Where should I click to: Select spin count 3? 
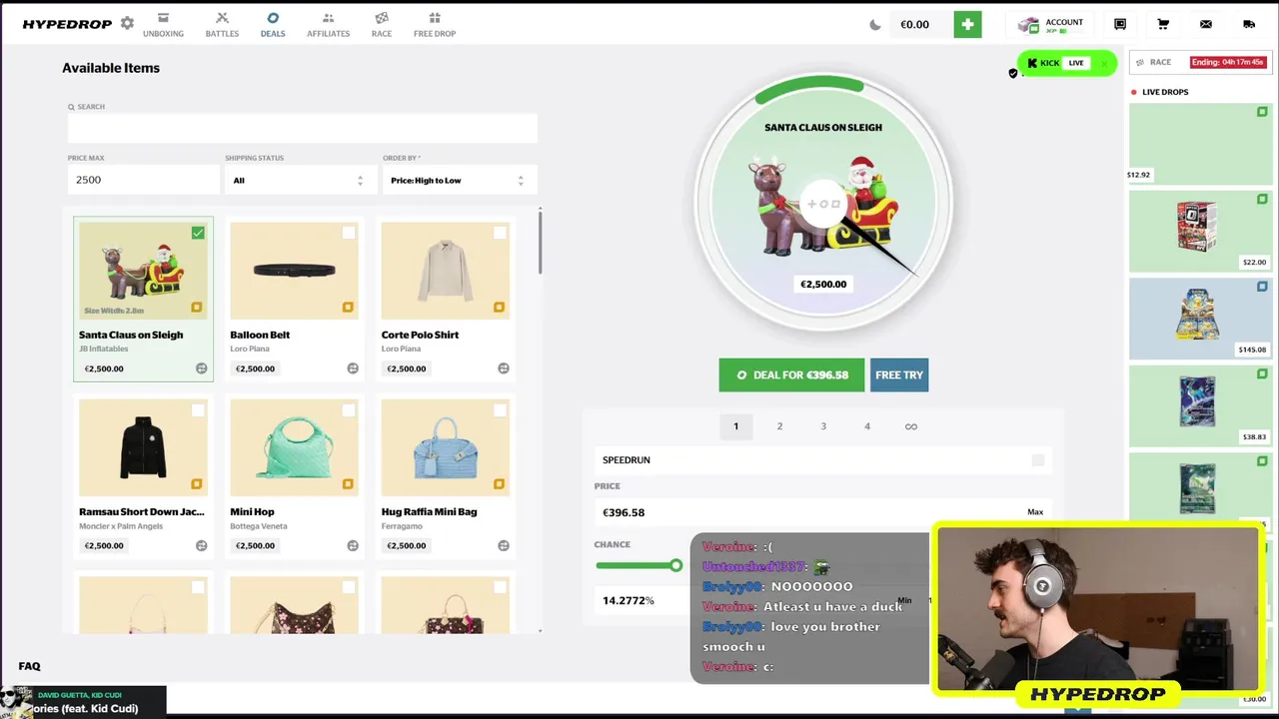pos(823,426)
